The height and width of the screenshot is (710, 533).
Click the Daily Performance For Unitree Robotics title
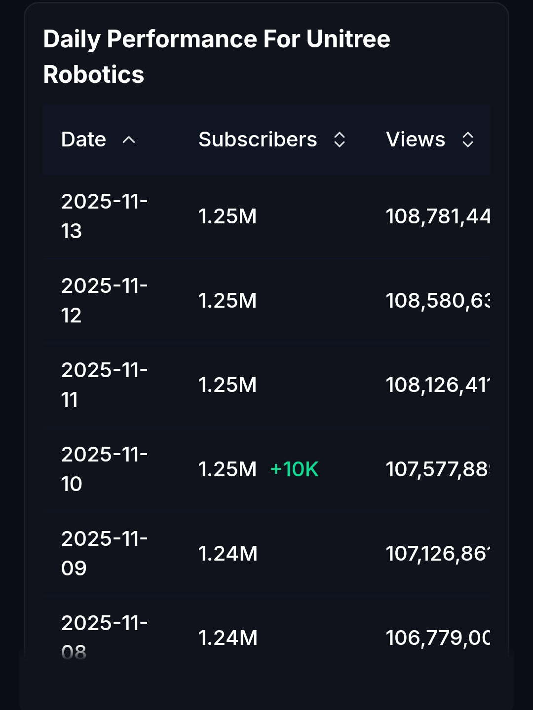coord(217,56)
